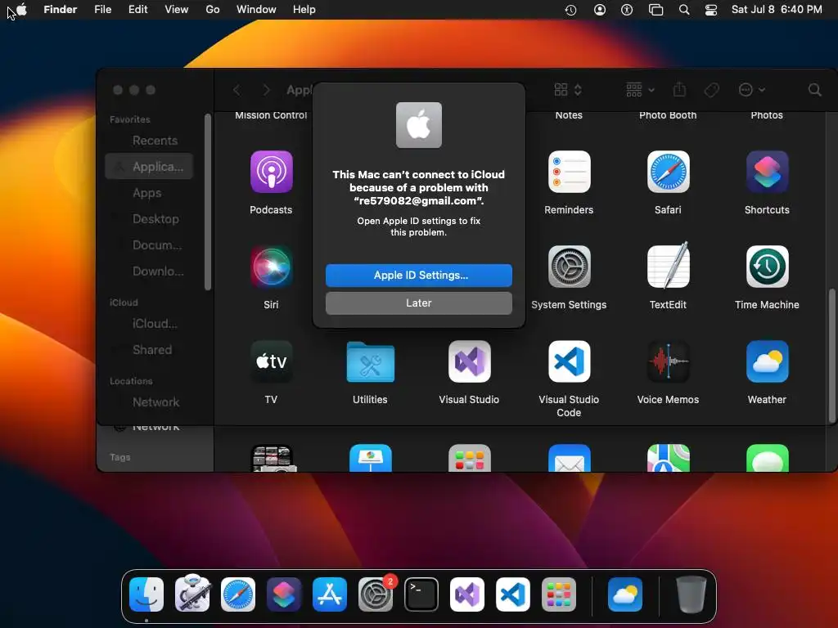Open System Settings in Applications folder
This screenshot has height=628, width=838.
pyautogui.click(x=569, y=267)
